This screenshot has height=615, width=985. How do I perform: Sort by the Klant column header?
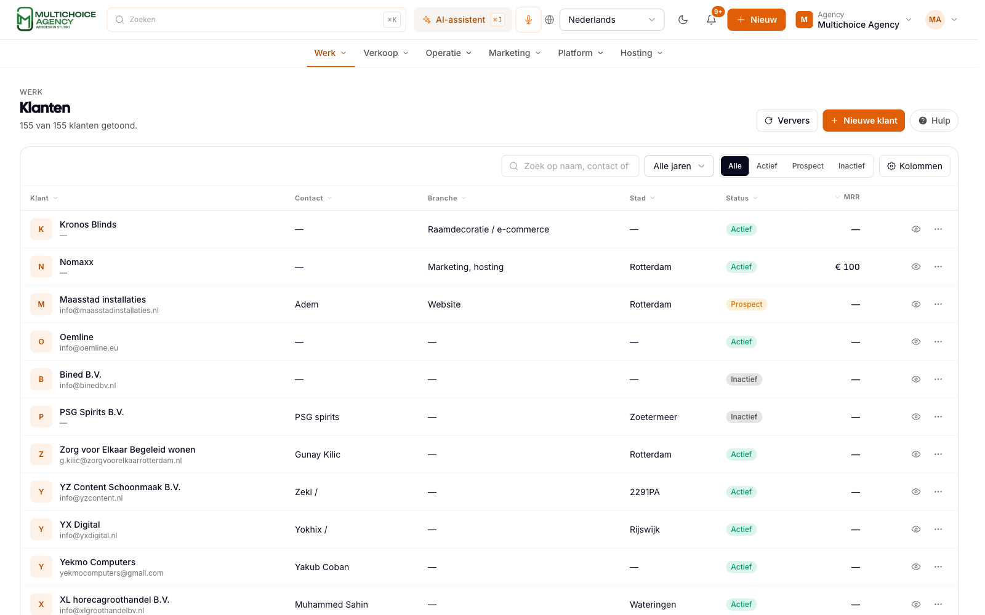(x=44, y=198)
